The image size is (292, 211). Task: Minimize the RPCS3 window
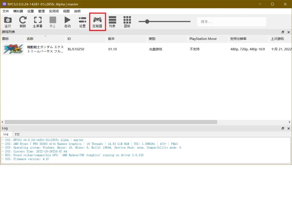coord(260,4)
